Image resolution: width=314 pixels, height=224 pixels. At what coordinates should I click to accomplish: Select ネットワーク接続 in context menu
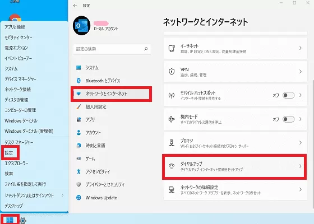(x=17, y=90)
